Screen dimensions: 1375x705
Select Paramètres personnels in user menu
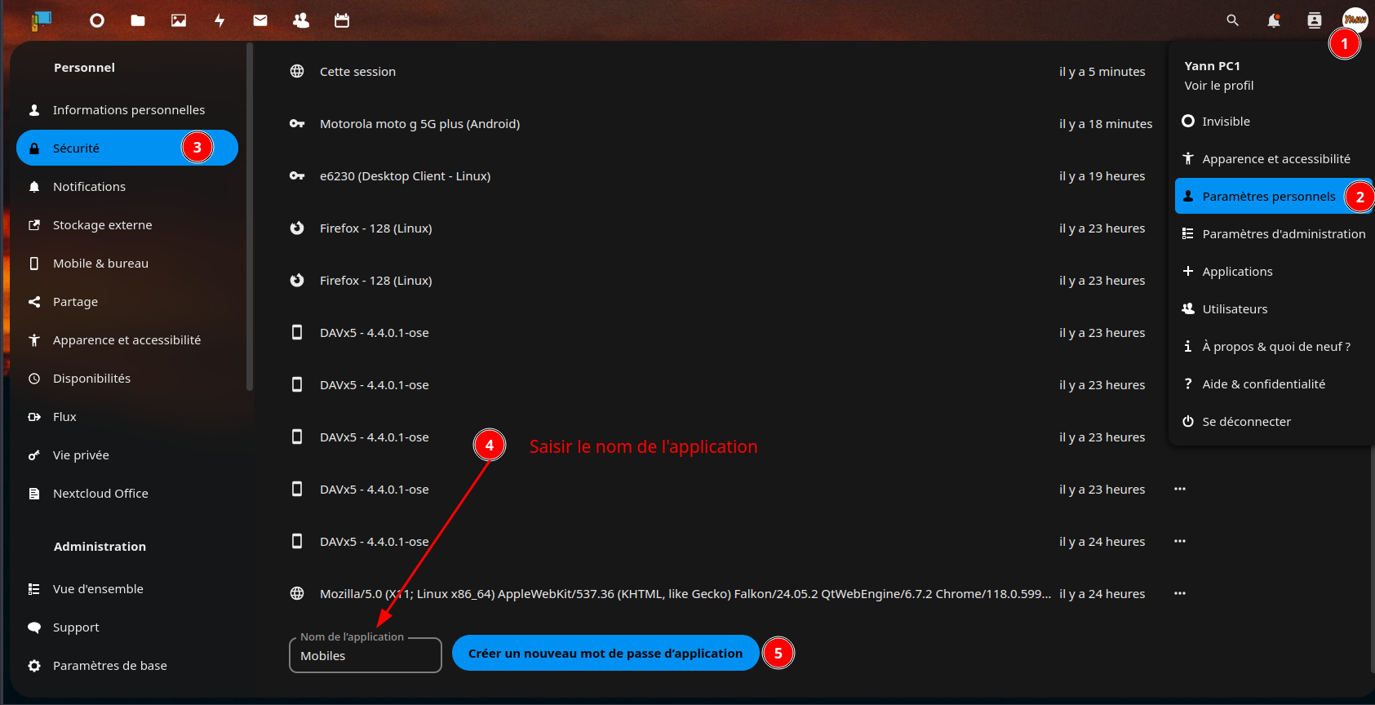(1268, 197)
